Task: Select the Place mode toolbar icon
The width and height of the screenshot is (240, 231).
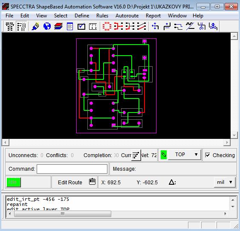Action: point(10,26)
